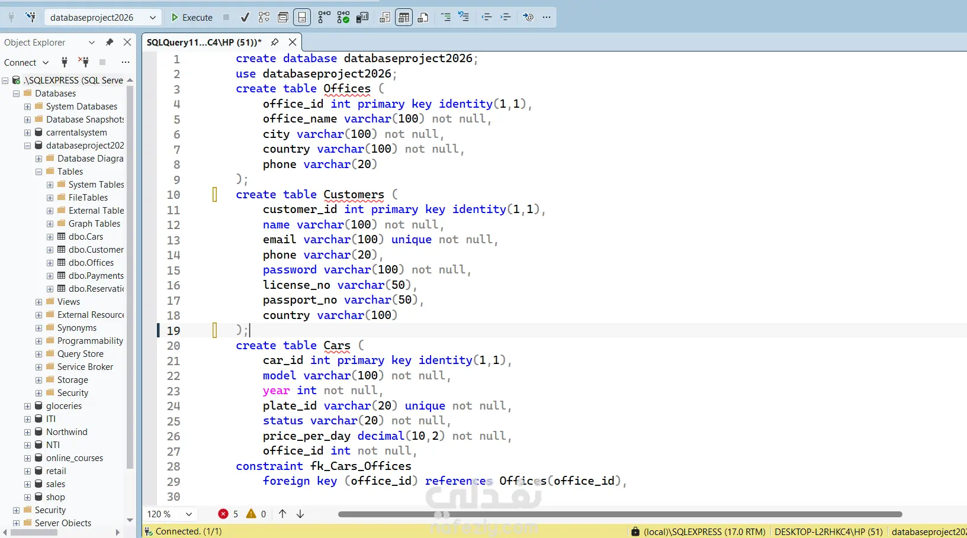Click the (local)\SQLEXPRESS status bar entry
Viewport: 967px width, 538px height.
point(704,531)
